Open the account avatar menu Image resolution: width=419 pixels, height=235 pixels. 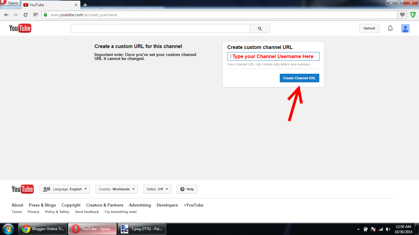click(405, 28)
